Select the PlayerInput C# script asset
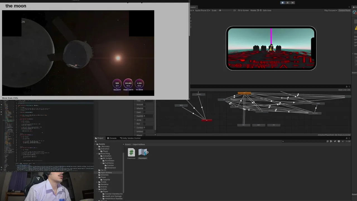The height and width of the screenshot is (201, 357). [131, 154]
